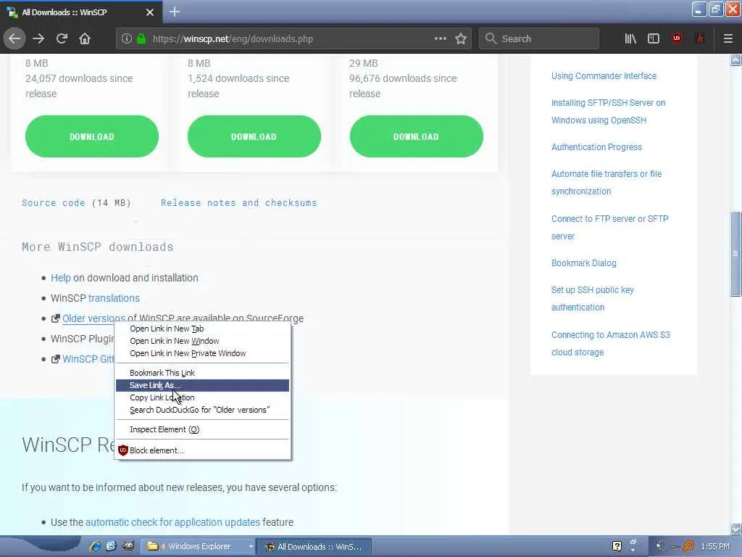Open page actions three-dot menu

(441, 38)
